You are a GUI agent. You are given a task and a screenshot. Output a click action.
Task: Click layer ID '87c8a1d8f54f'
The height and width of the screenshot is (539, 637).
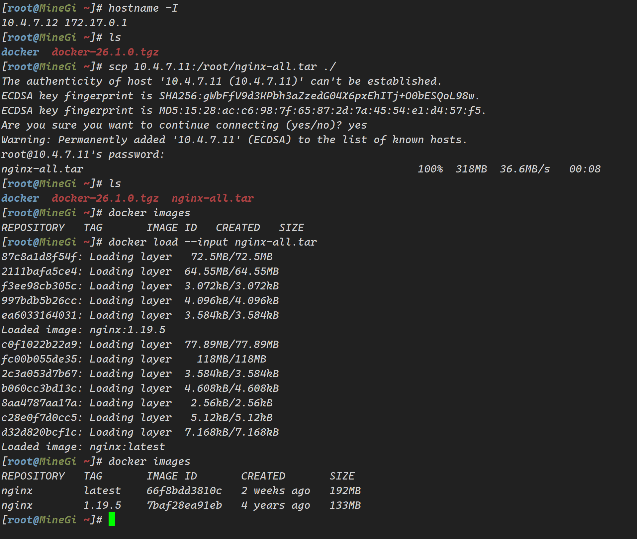pyautogui.click(x=39, y=257)
